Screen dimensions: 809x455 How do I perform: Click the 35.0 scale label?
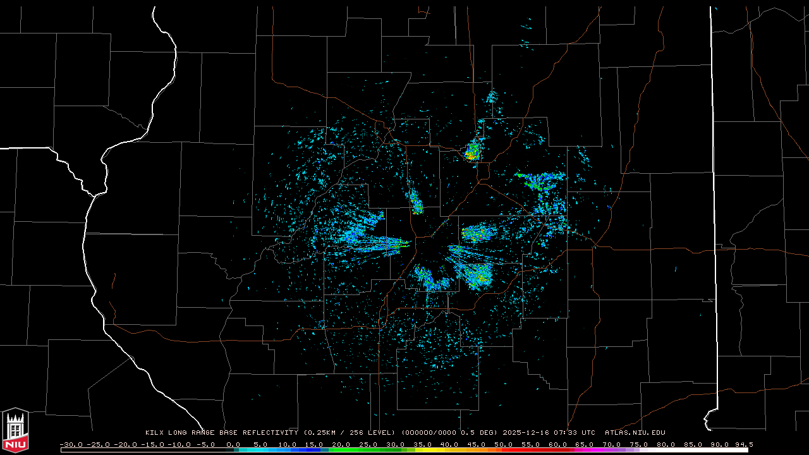422,444
